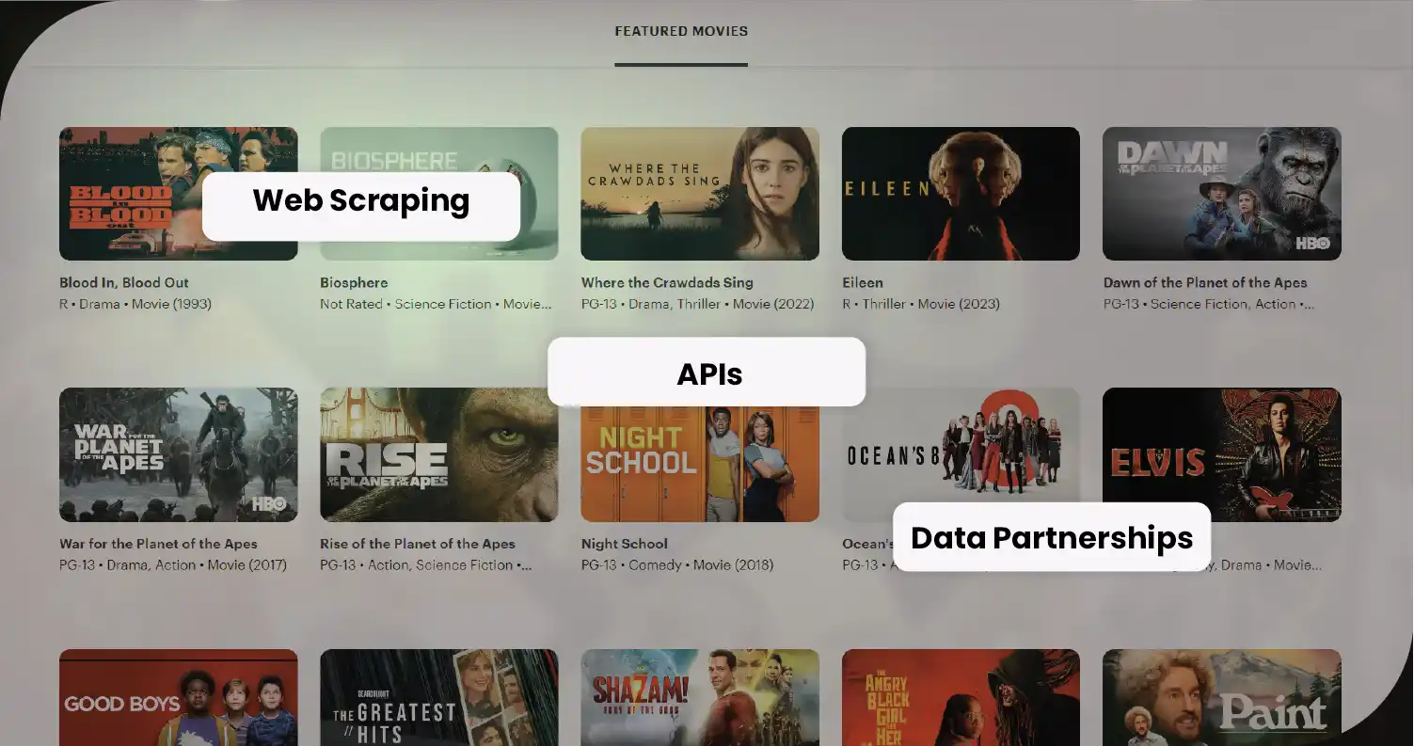Click the War for the Planet of the Apes title text

pos(158,544)
